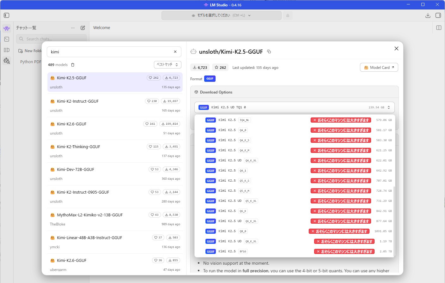Click 19,697 downloads on Kimi-K2-Instruct-GGUF

(171, 101)
